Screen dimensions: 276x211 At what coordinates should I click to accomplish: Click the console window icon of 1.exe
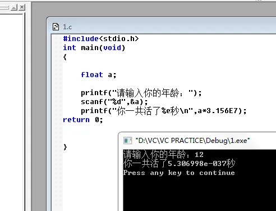[x=127, y=141]
